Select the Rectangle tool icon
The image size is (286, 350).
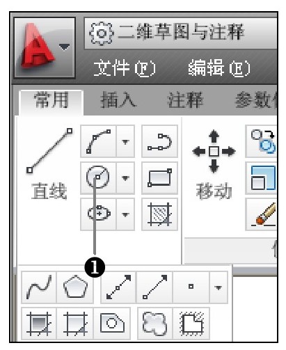(x=159, y=177)
